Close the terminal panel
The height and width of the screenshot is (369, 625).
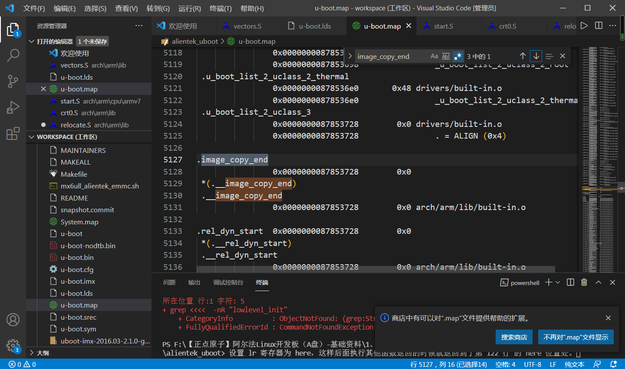click(612, 282)
